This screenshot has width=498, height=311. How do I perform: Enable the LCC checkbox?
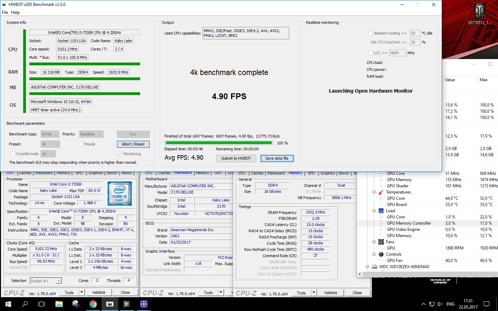pos(370,53)
